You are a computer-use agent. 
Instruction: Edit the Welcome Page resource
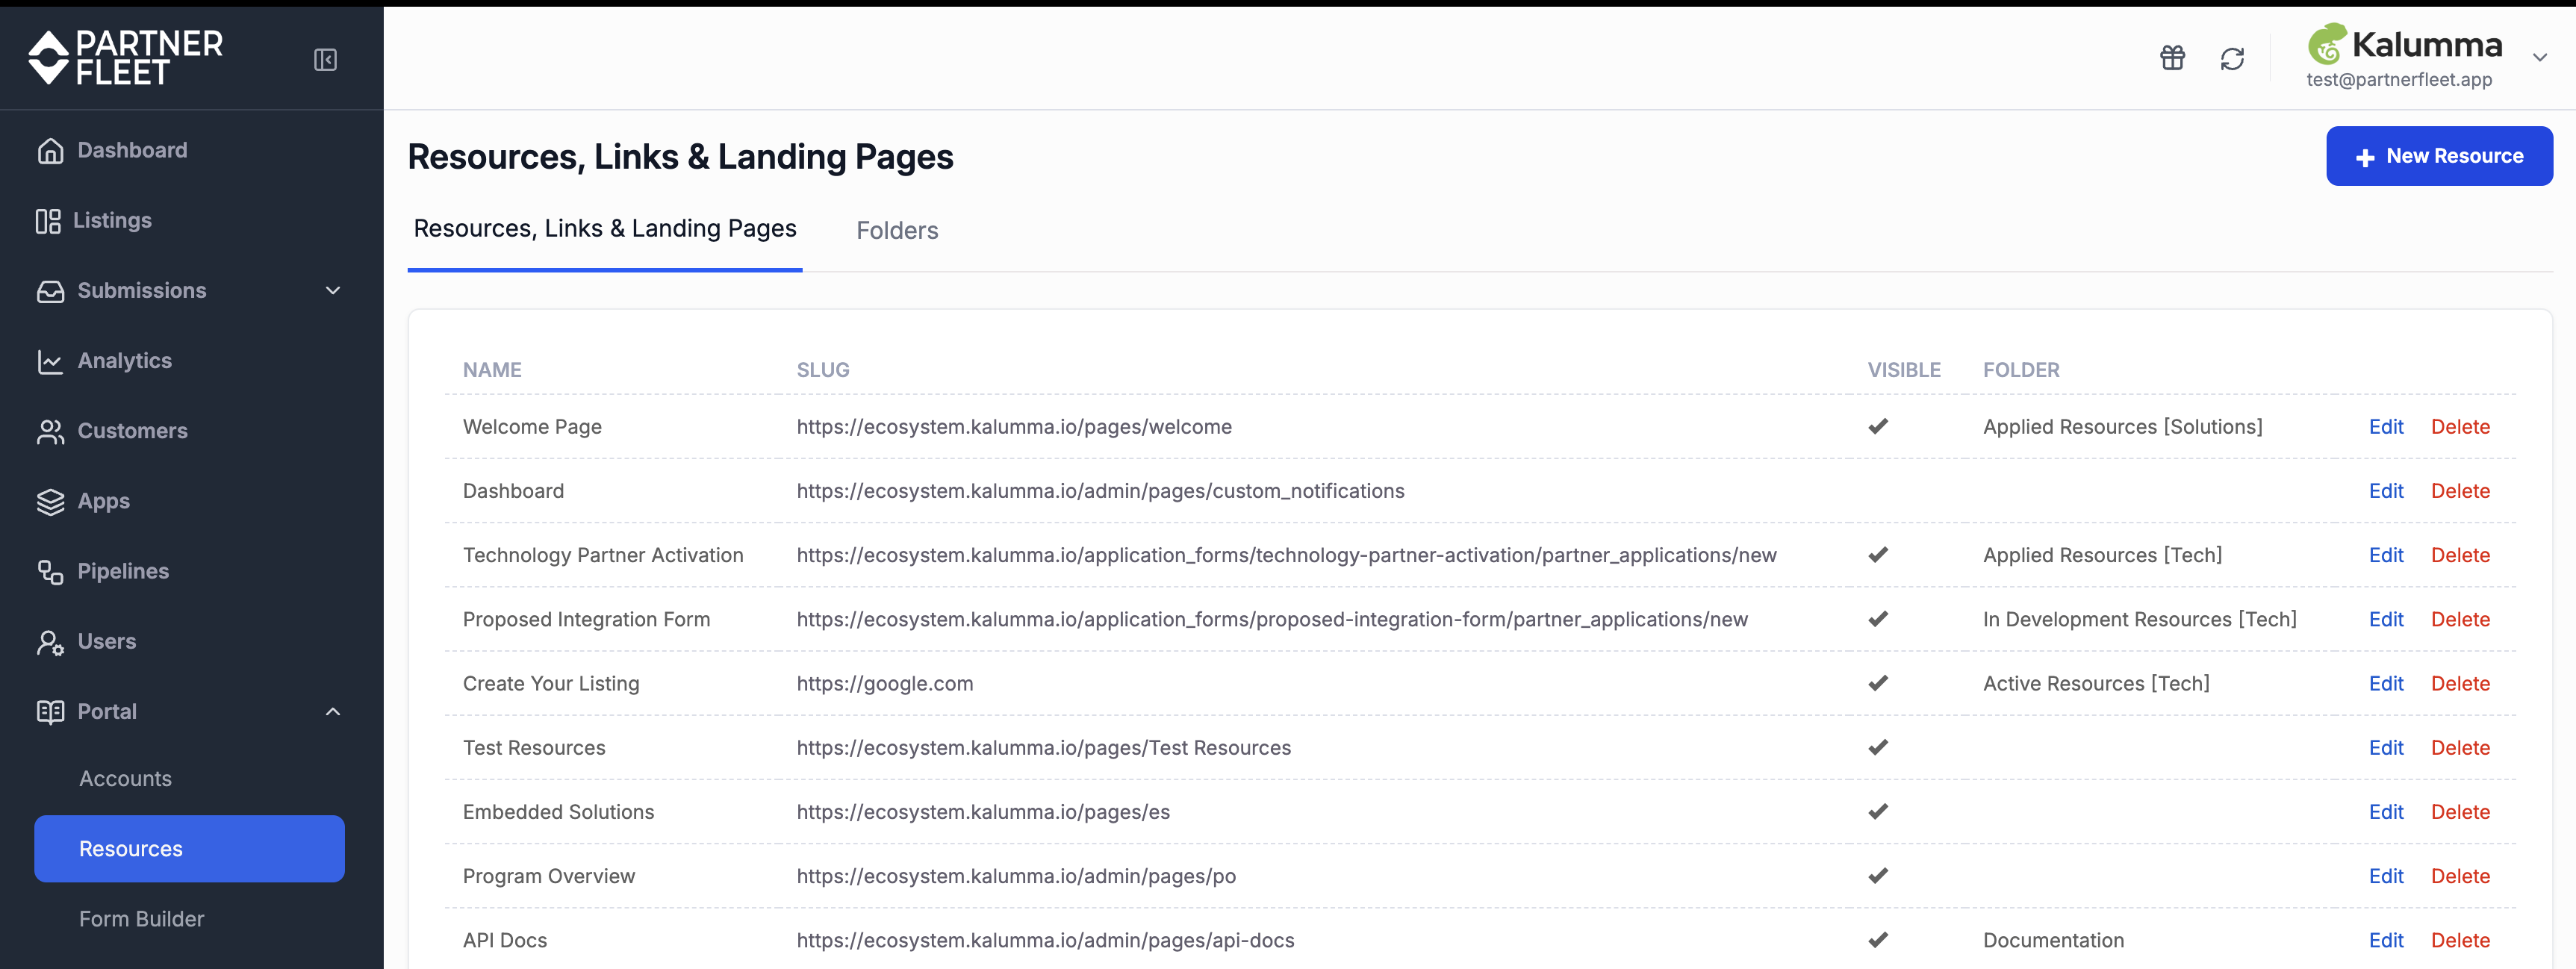[2385, 427]
